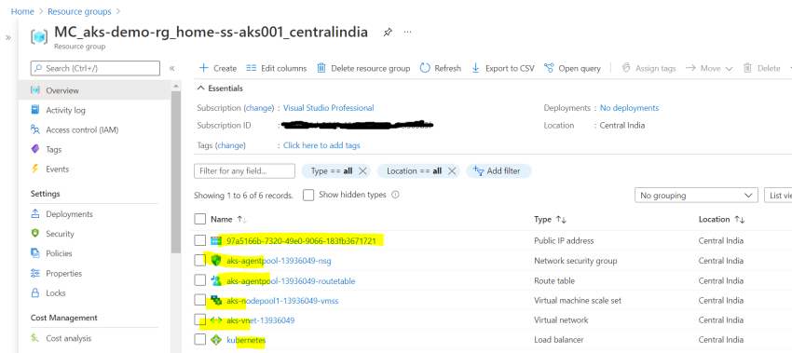The width and height of the screenshot is (792, 353).
Task: Open the more options ellipsis beside title
Action: coord(407,33)
